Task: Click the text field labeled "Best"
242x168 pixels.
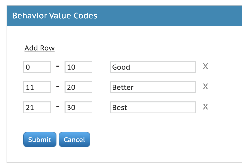Action: (153, 107)
